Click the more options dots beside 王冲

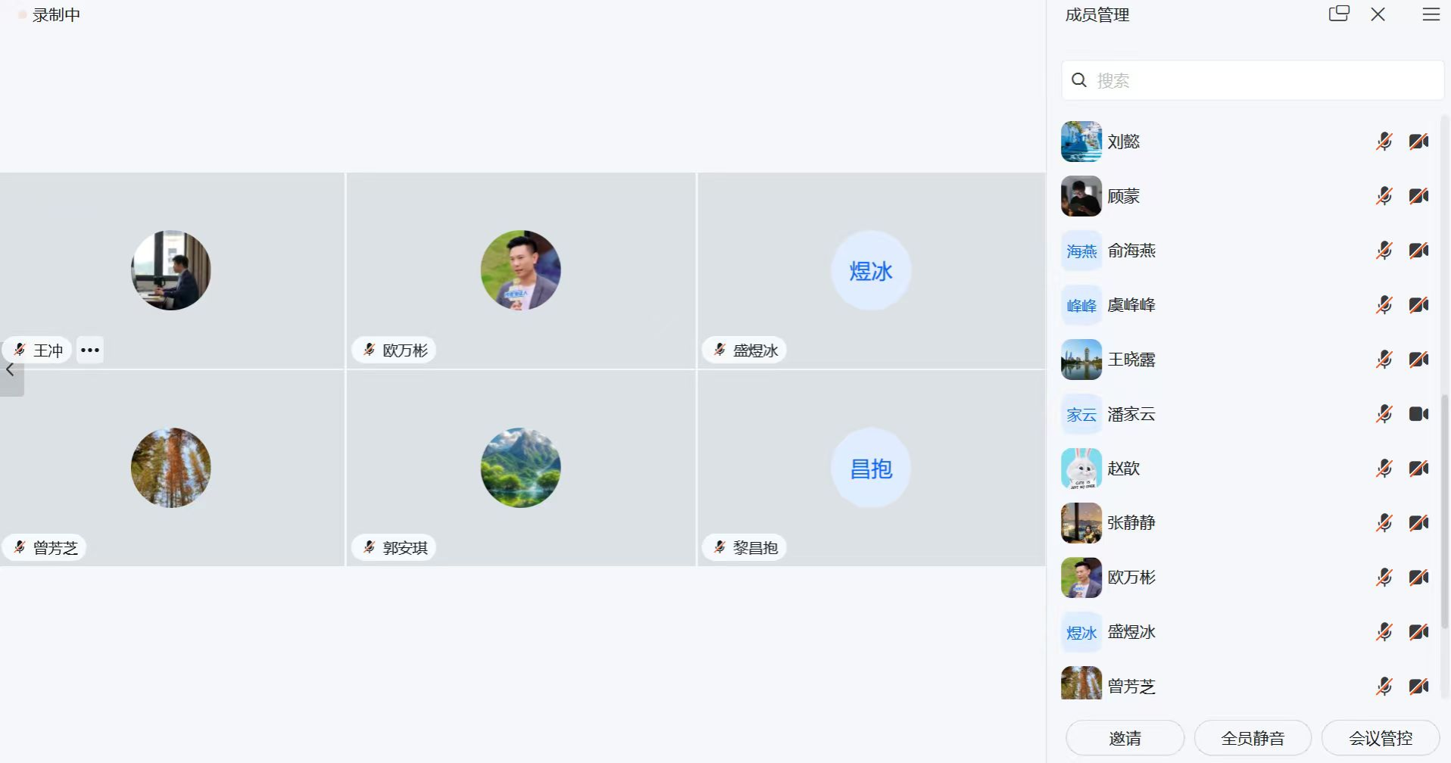click(90, 350)
